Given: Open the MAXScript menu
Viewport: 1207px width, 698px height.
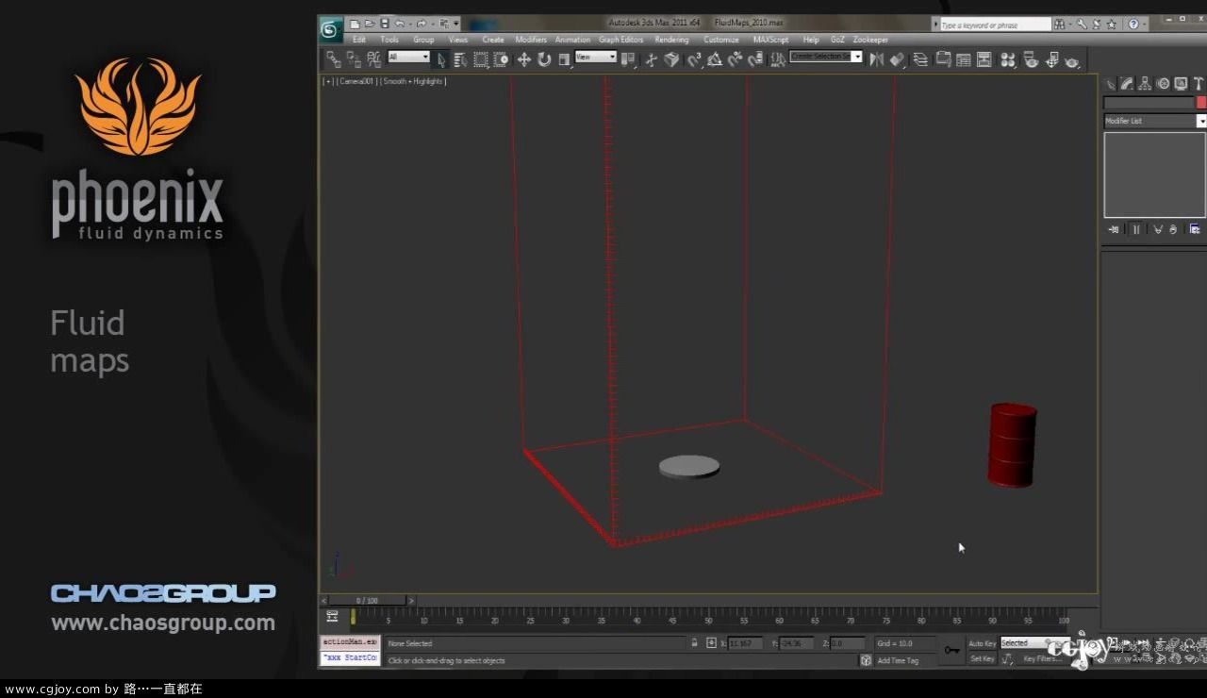Looking at the screenshot, I should [770, 40].
